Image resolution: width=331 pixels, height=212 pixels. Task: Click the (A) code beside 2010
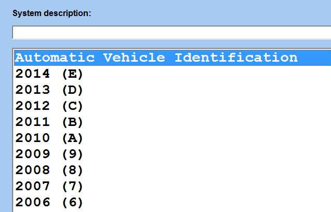[72, 138]
